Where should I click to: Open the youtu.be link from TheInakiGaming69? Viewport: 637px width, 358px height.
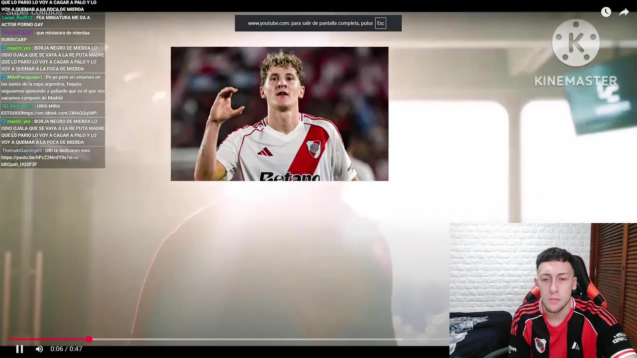click(x=40, y=161)
